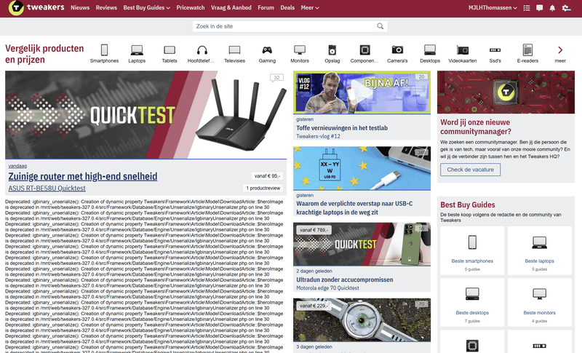
Task: Open the notifications bell icon
Action: 552,8
